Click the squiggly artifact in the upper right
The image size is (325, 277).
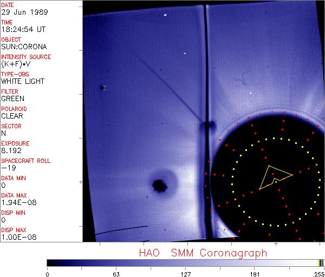pos(242,81)
